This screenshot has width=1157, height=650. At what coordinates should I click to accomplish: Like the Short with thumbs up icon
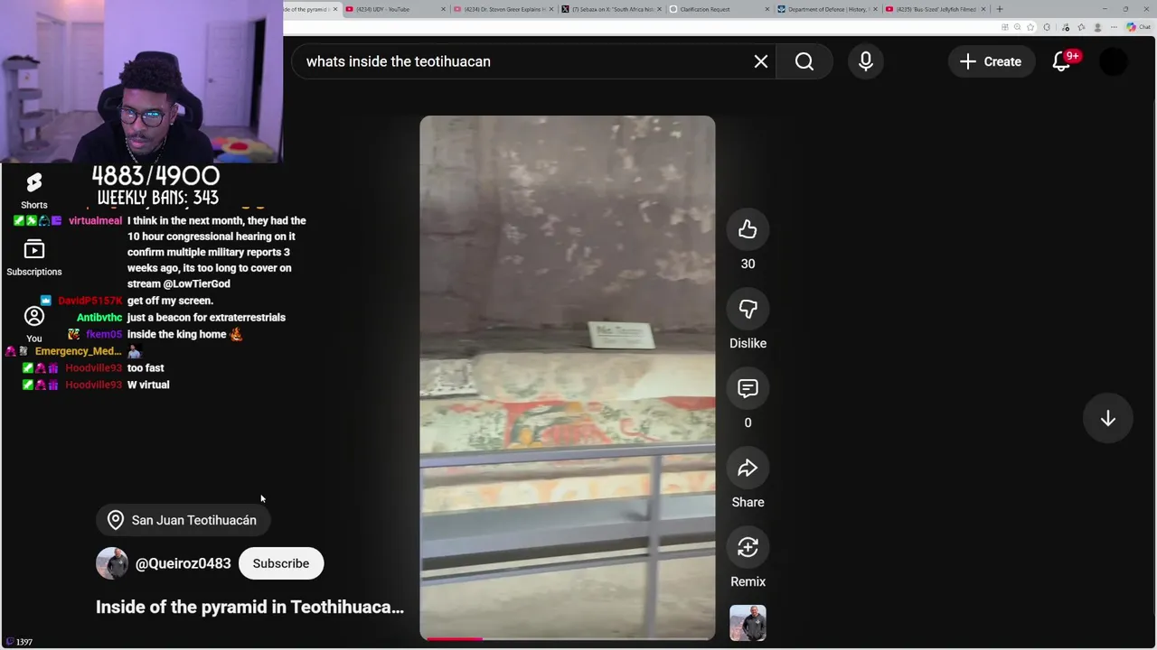(748, 229)
